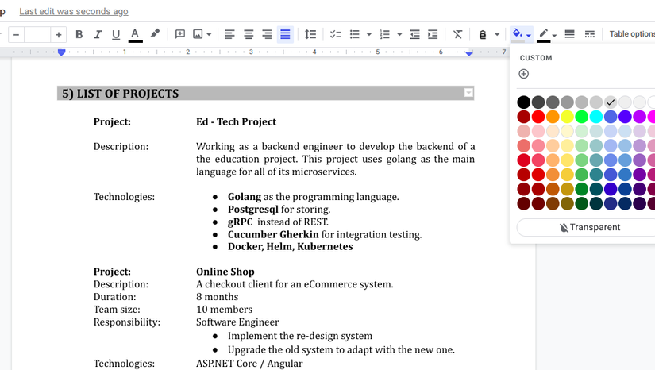Image resolution: width=655 pixels, height=370 pixels.
Task: Align text to the left
Action: [229, 34]
